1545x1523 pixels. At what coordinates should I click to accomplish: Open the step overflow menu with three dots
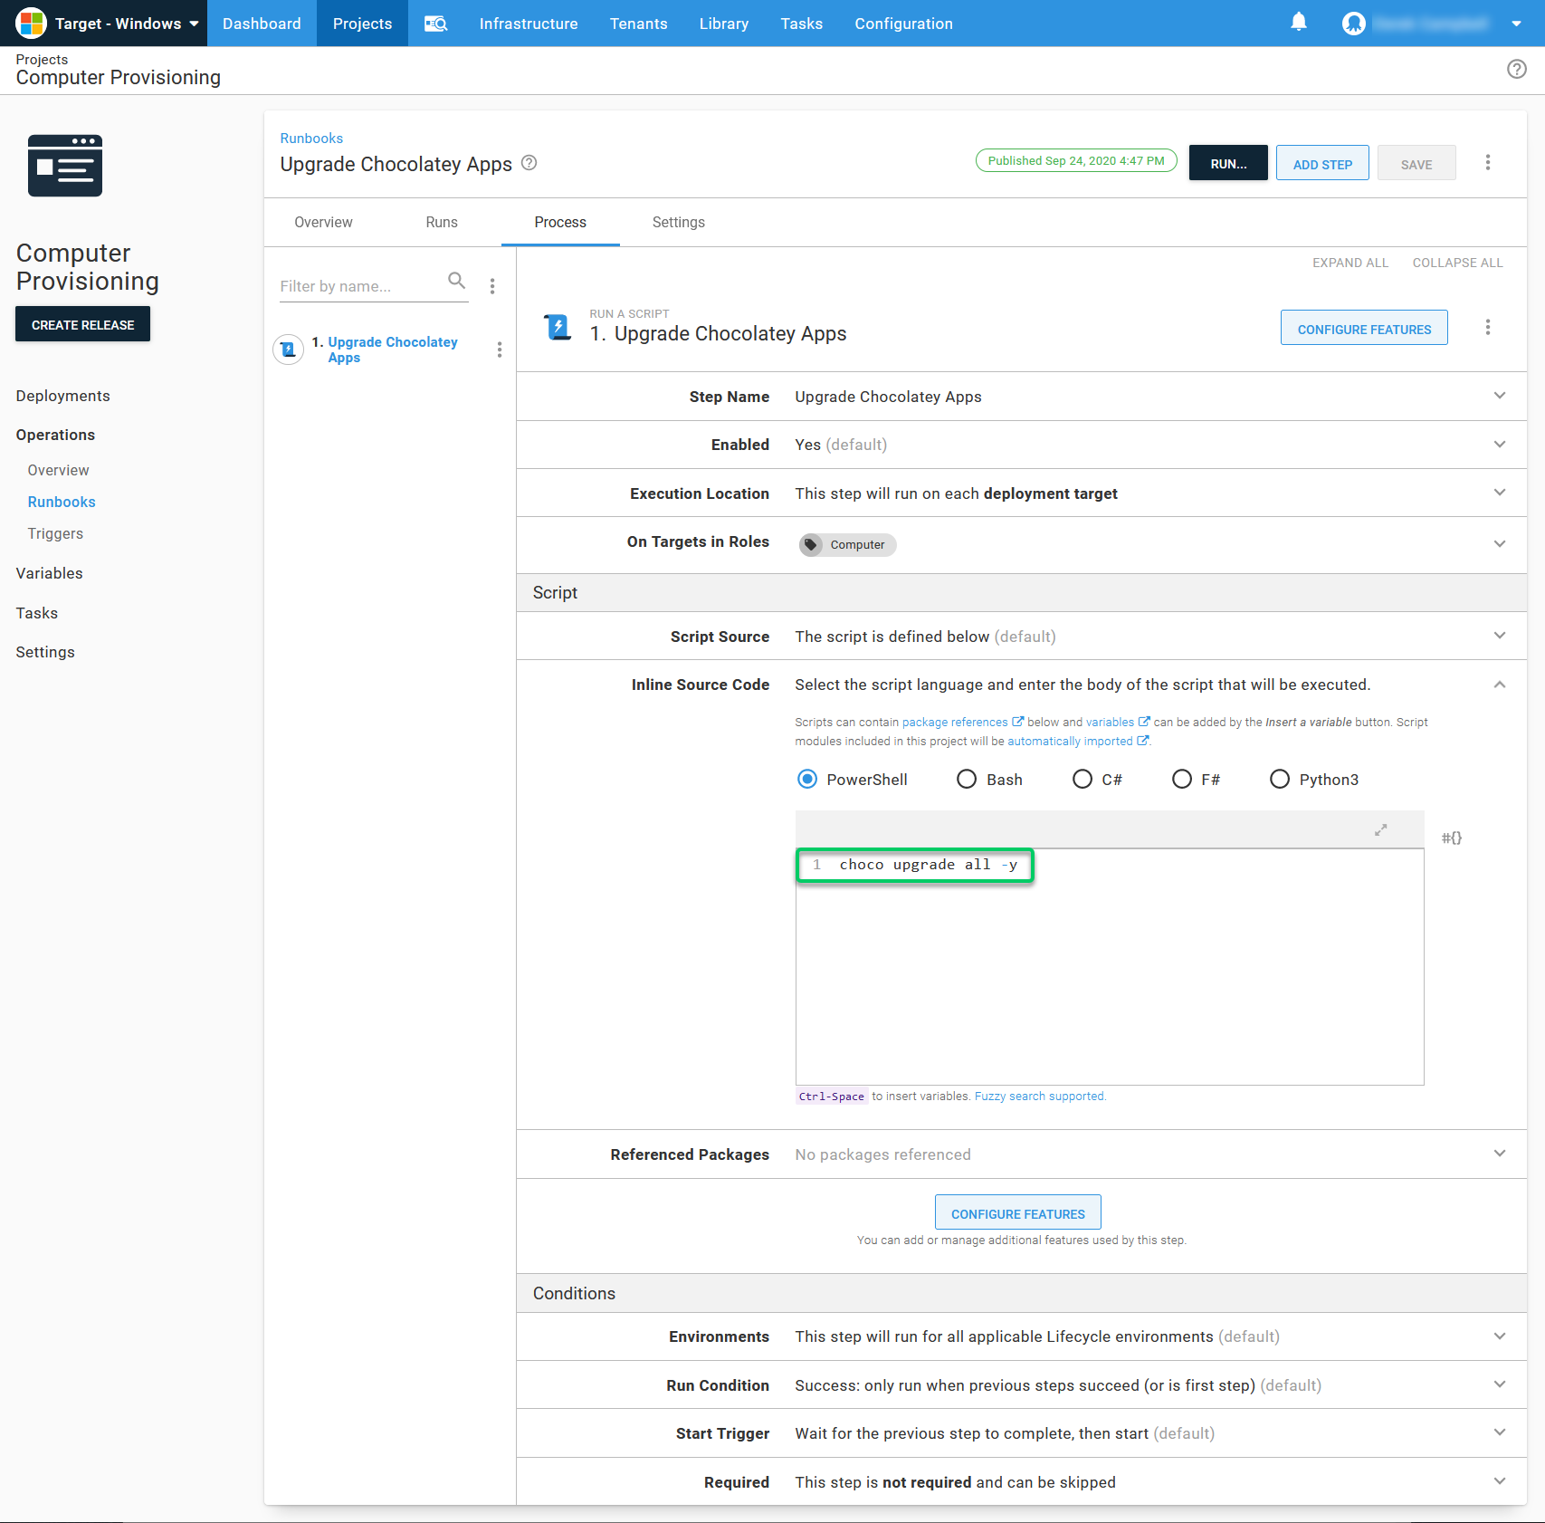click(1488, 327)
